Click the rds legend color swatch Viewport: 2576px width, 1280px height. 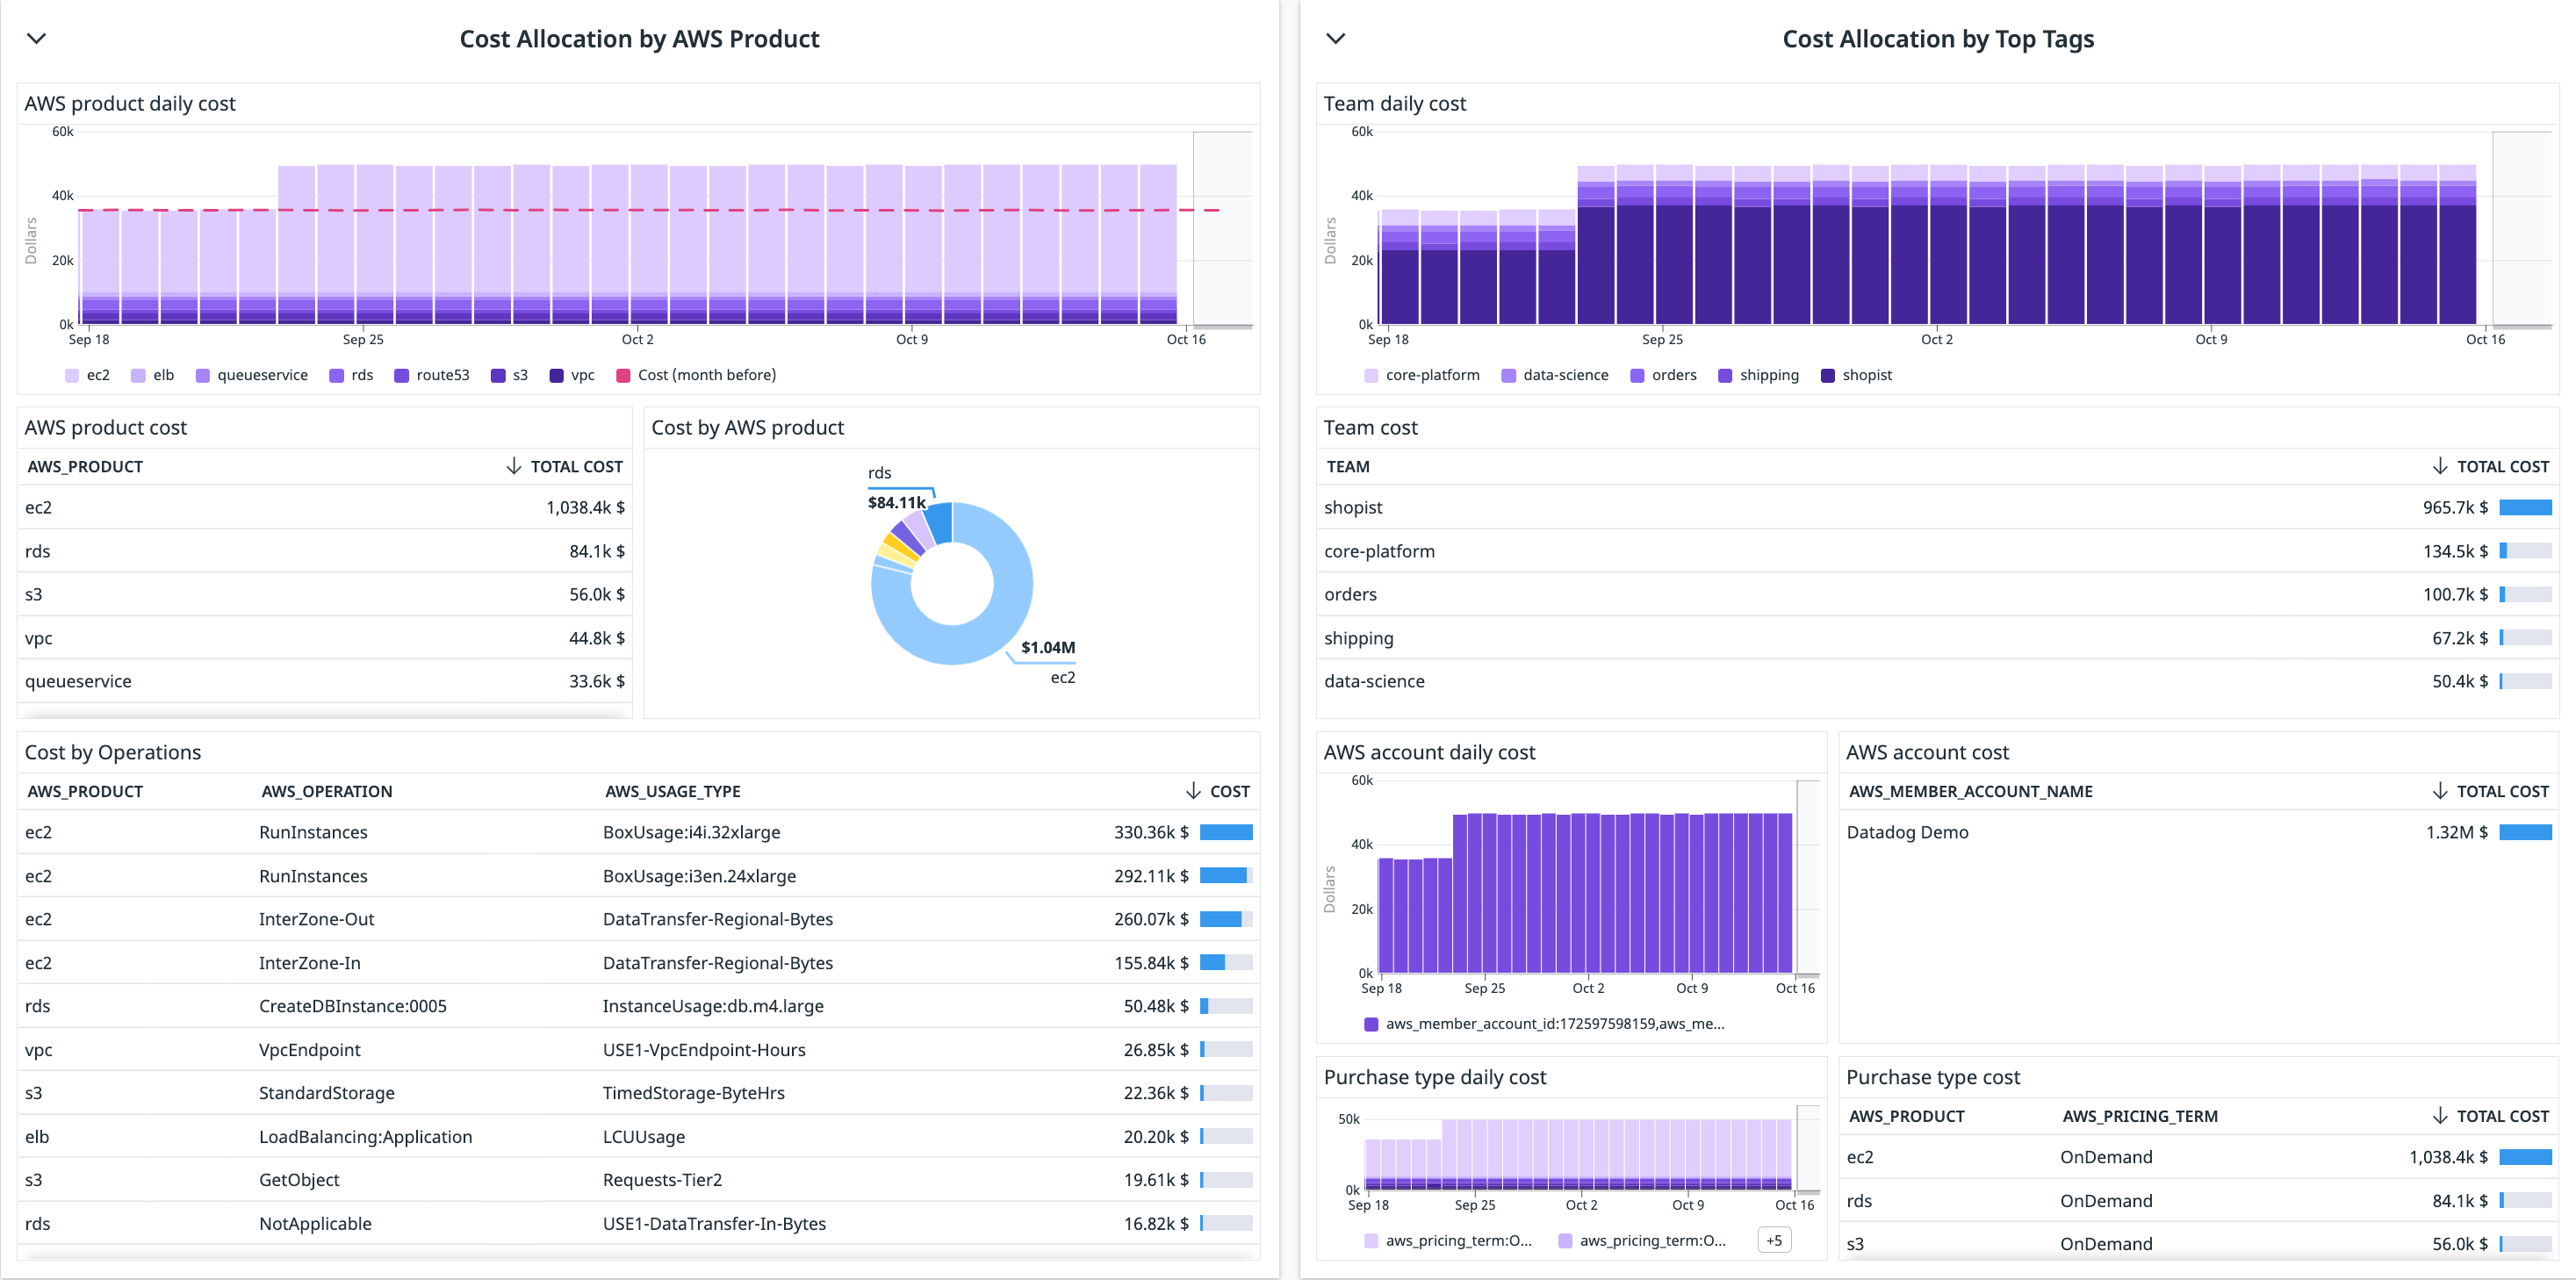tap(336, 375)
